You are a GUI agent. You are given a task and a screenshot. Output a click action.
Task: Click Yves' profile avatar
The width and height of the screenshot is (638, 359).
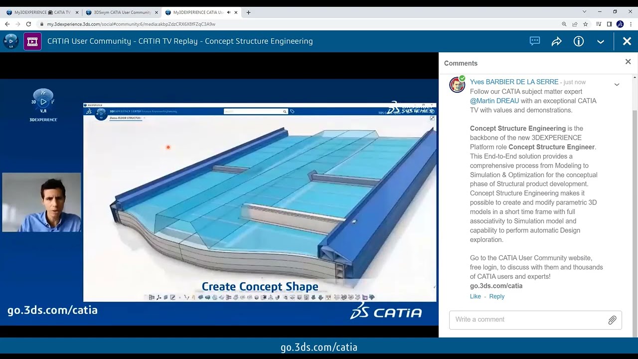(457, 85)
